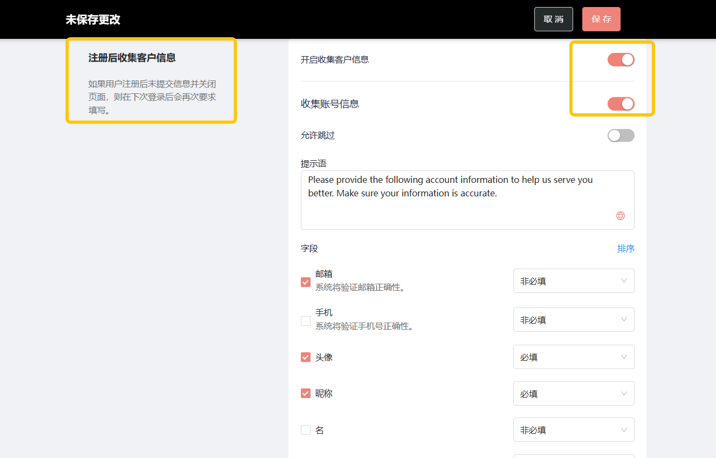Click the 未保存更改 header title

[x=93, y=20]
